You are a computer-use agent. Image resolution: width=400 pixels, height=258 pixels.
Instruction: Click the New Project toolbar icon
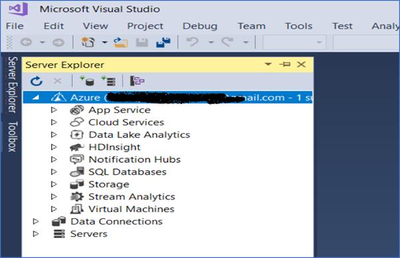tap(88, 42)
